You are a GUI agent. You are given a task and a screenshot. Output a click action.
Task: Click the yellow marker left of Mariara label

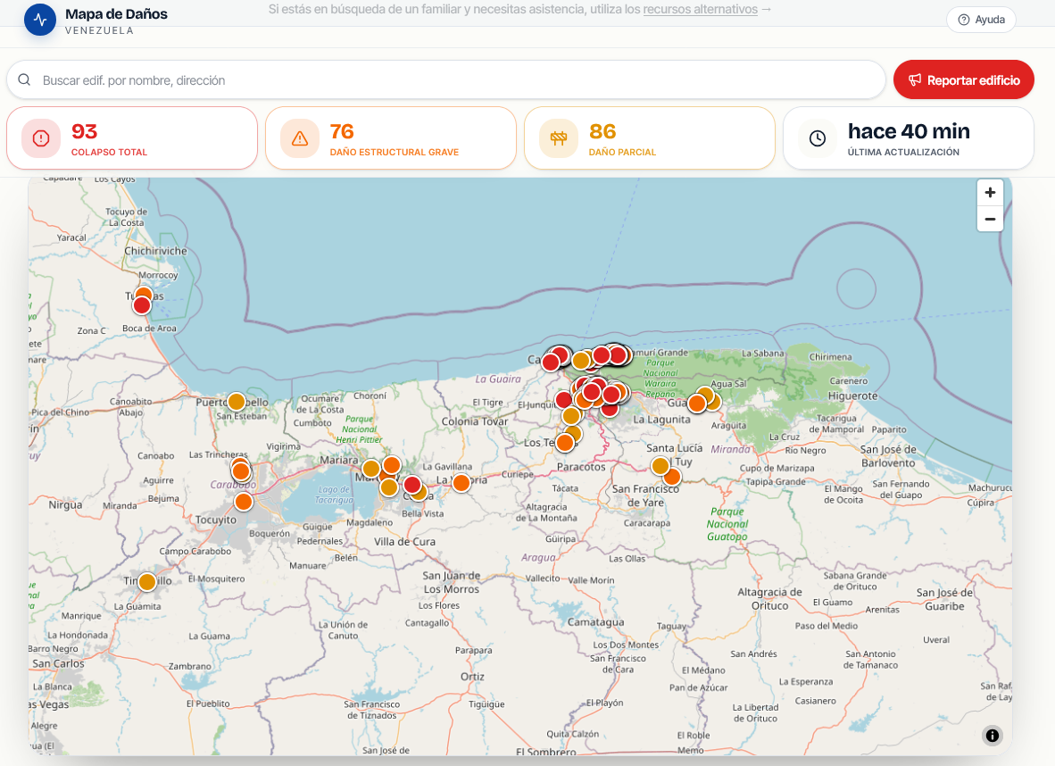370,469
